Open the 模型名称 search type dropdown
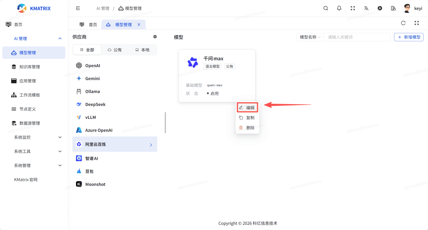Screen dimensions: 428x230 pyautogui.click(x=310, y=37)
